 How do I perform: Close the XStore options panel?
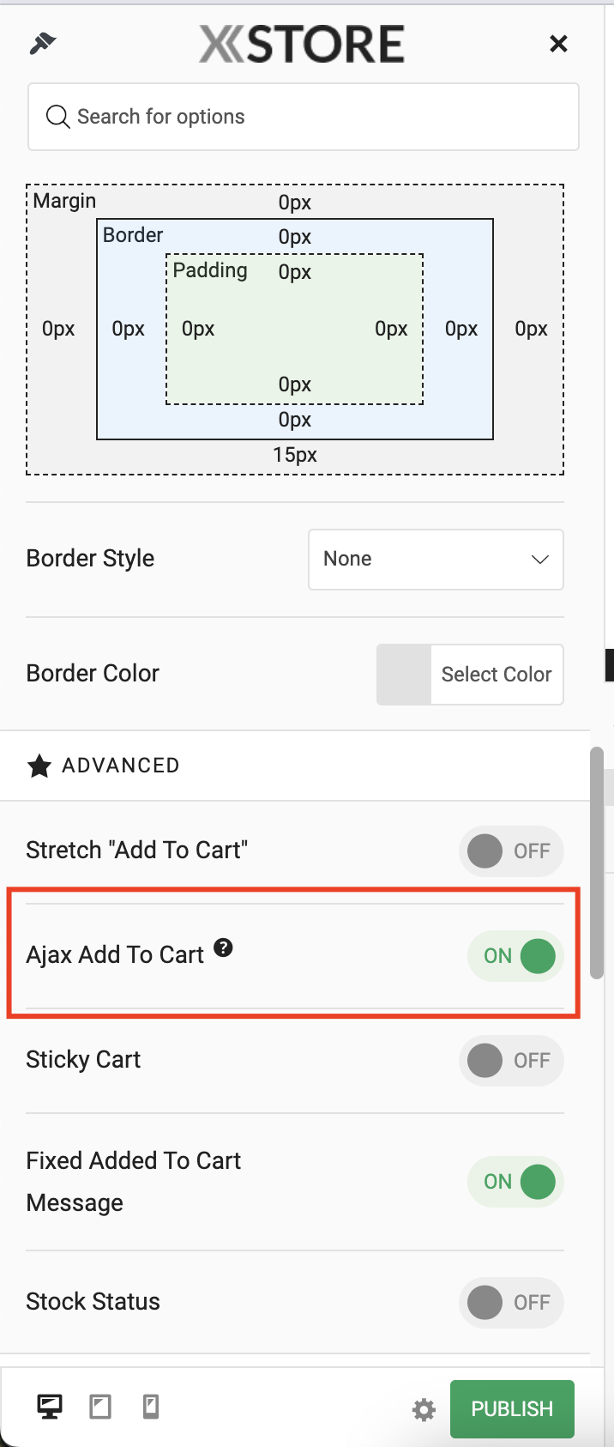558,44
